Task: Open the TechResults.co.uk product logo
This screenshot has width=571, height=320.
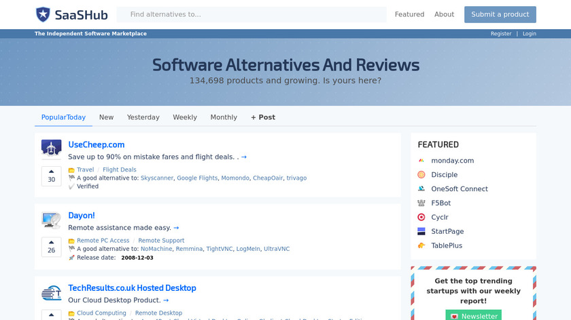Action: pos(51,292)
